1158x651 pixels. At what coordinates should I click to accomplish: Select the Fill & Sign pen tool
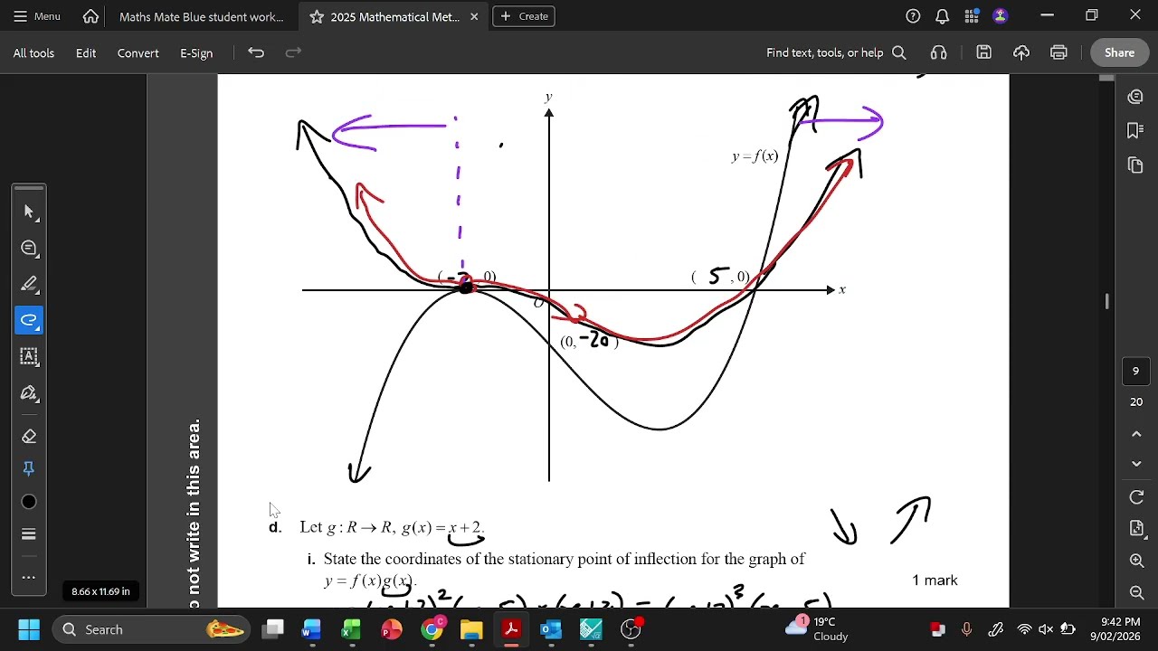pyautogui.click(x=29, y=392)
